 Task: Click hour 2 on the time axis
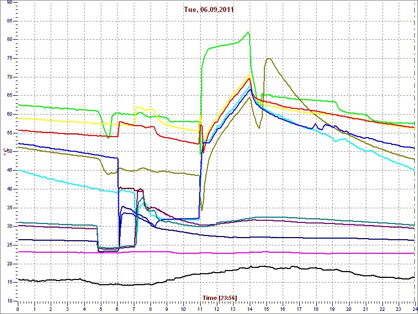[x=51, y=309]
